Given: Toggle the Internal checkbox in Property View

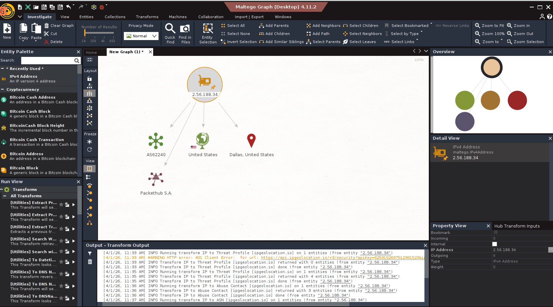Looking at the screenshot, I should tap(495, 244).
